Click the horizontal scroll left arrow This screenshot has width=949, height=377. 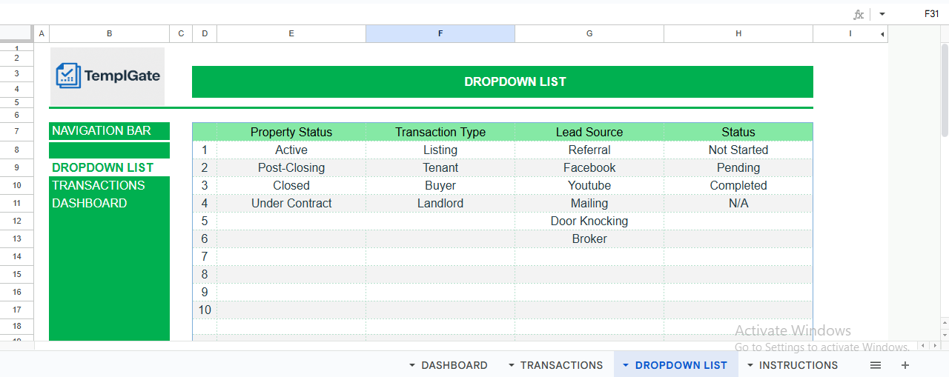(923, 346)
